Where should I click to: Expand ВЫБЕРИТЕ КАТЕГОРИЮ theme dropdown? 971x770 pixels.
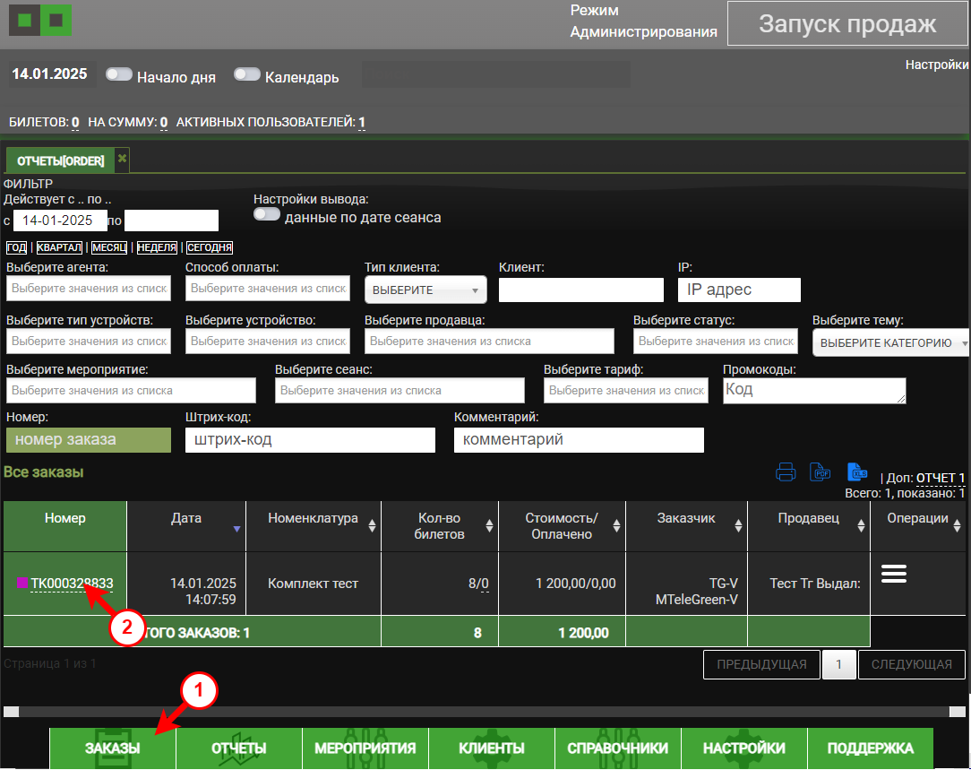[891, 342]
